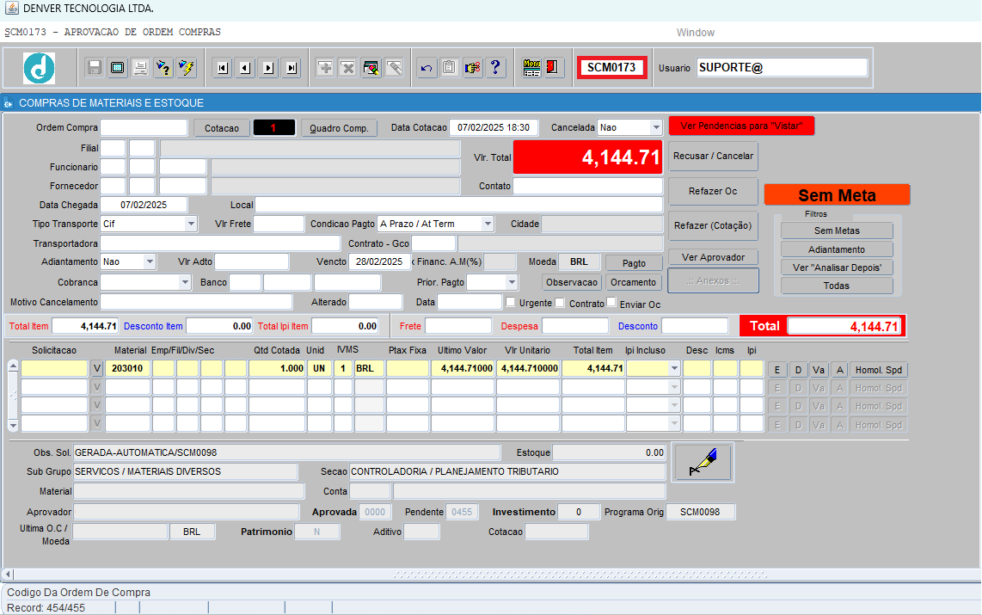The width and height of the screenshot is (982, 615).
Task: Open the Adiantamento dropdown
Action: click(x=149, y=261)
